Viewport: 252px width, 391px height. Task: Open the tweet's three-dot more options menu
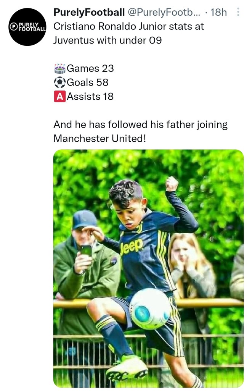[239, 12]
